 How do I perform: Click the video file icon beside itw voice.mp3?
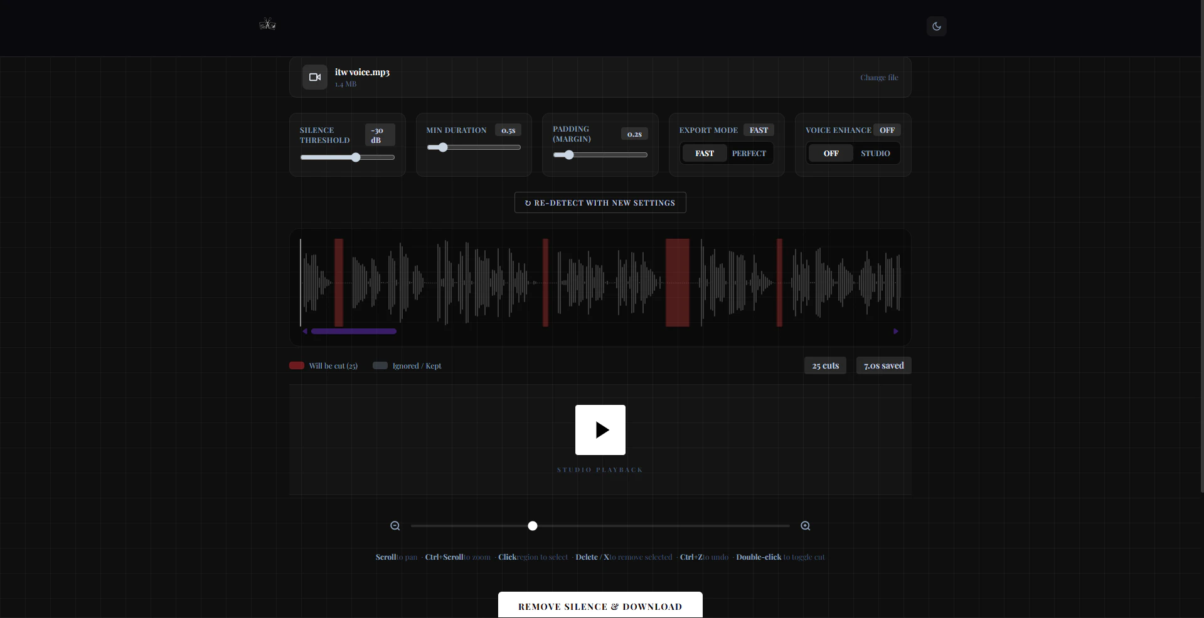pyautogui.click(x=315, y=77)
